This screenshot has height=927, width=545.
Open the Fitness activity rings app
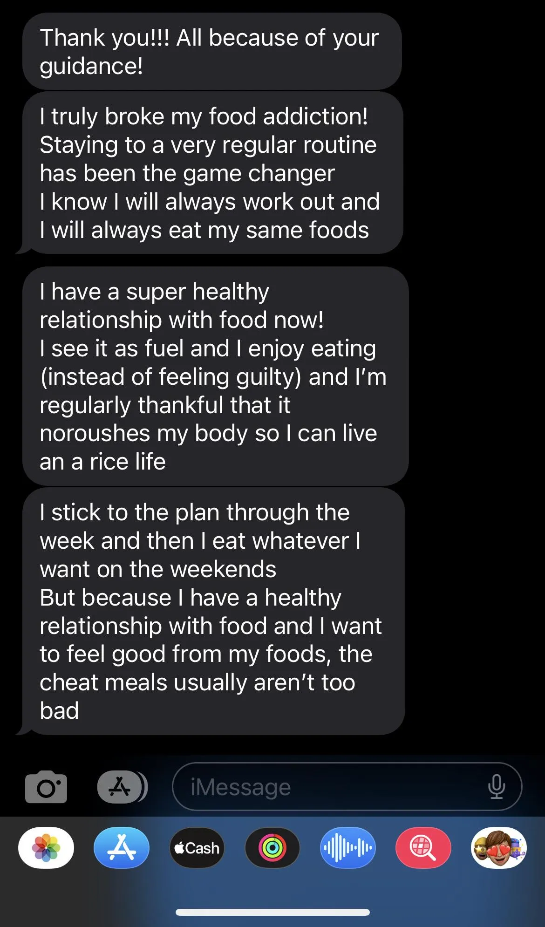(x=272, y=848)
